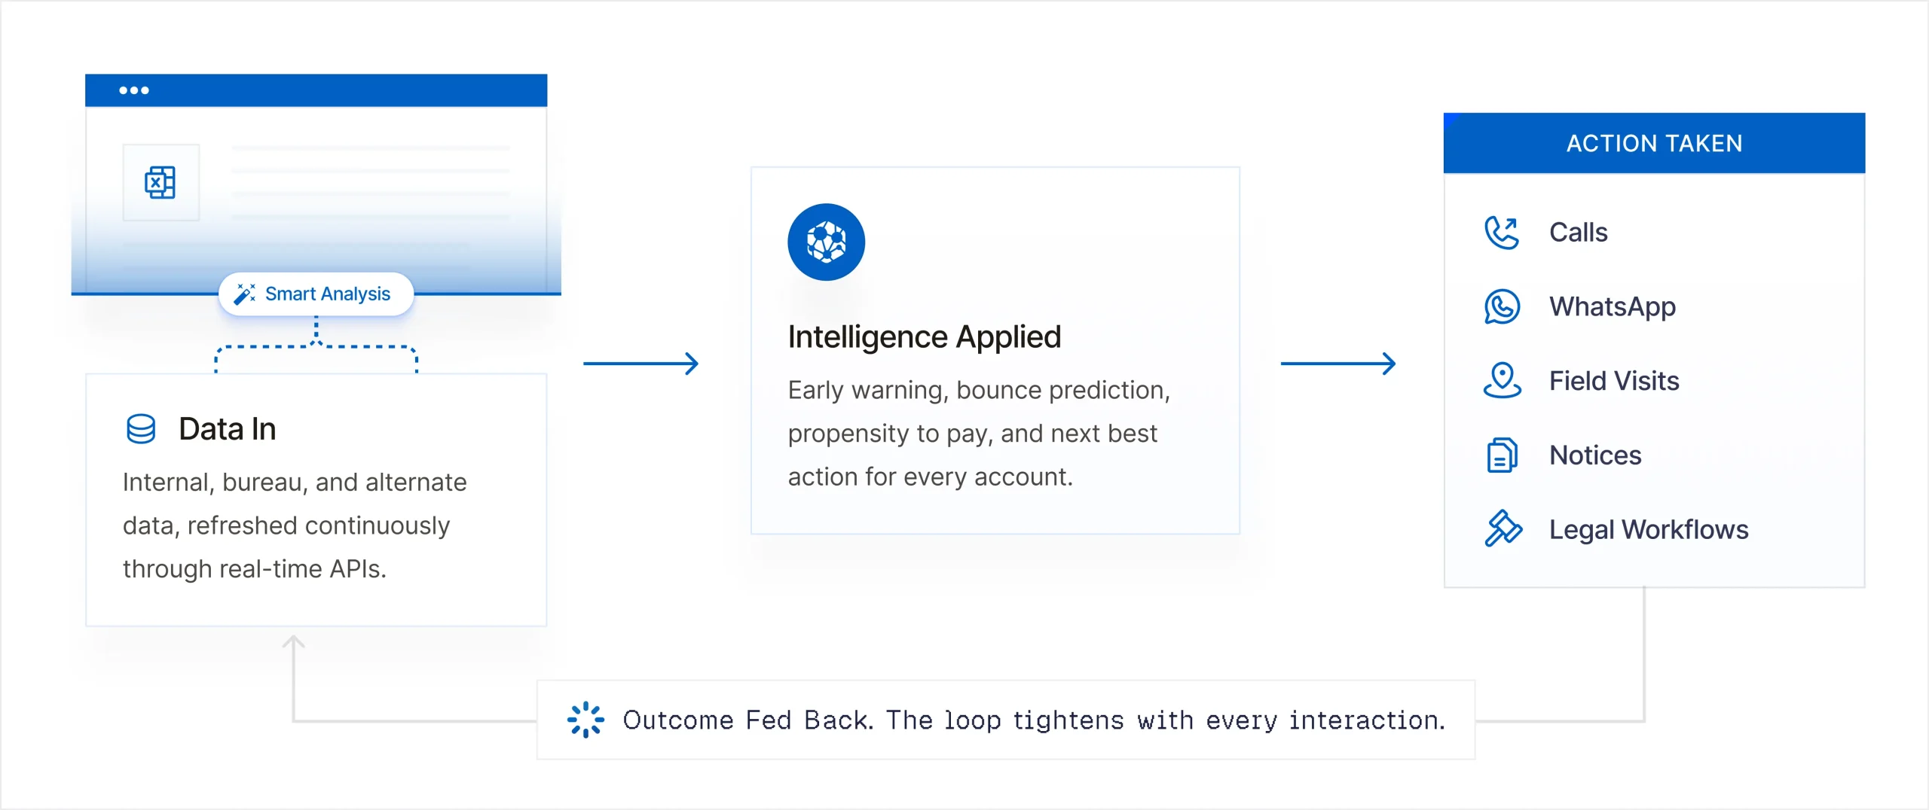Click the three dots in the window title bar

(134, 90)
